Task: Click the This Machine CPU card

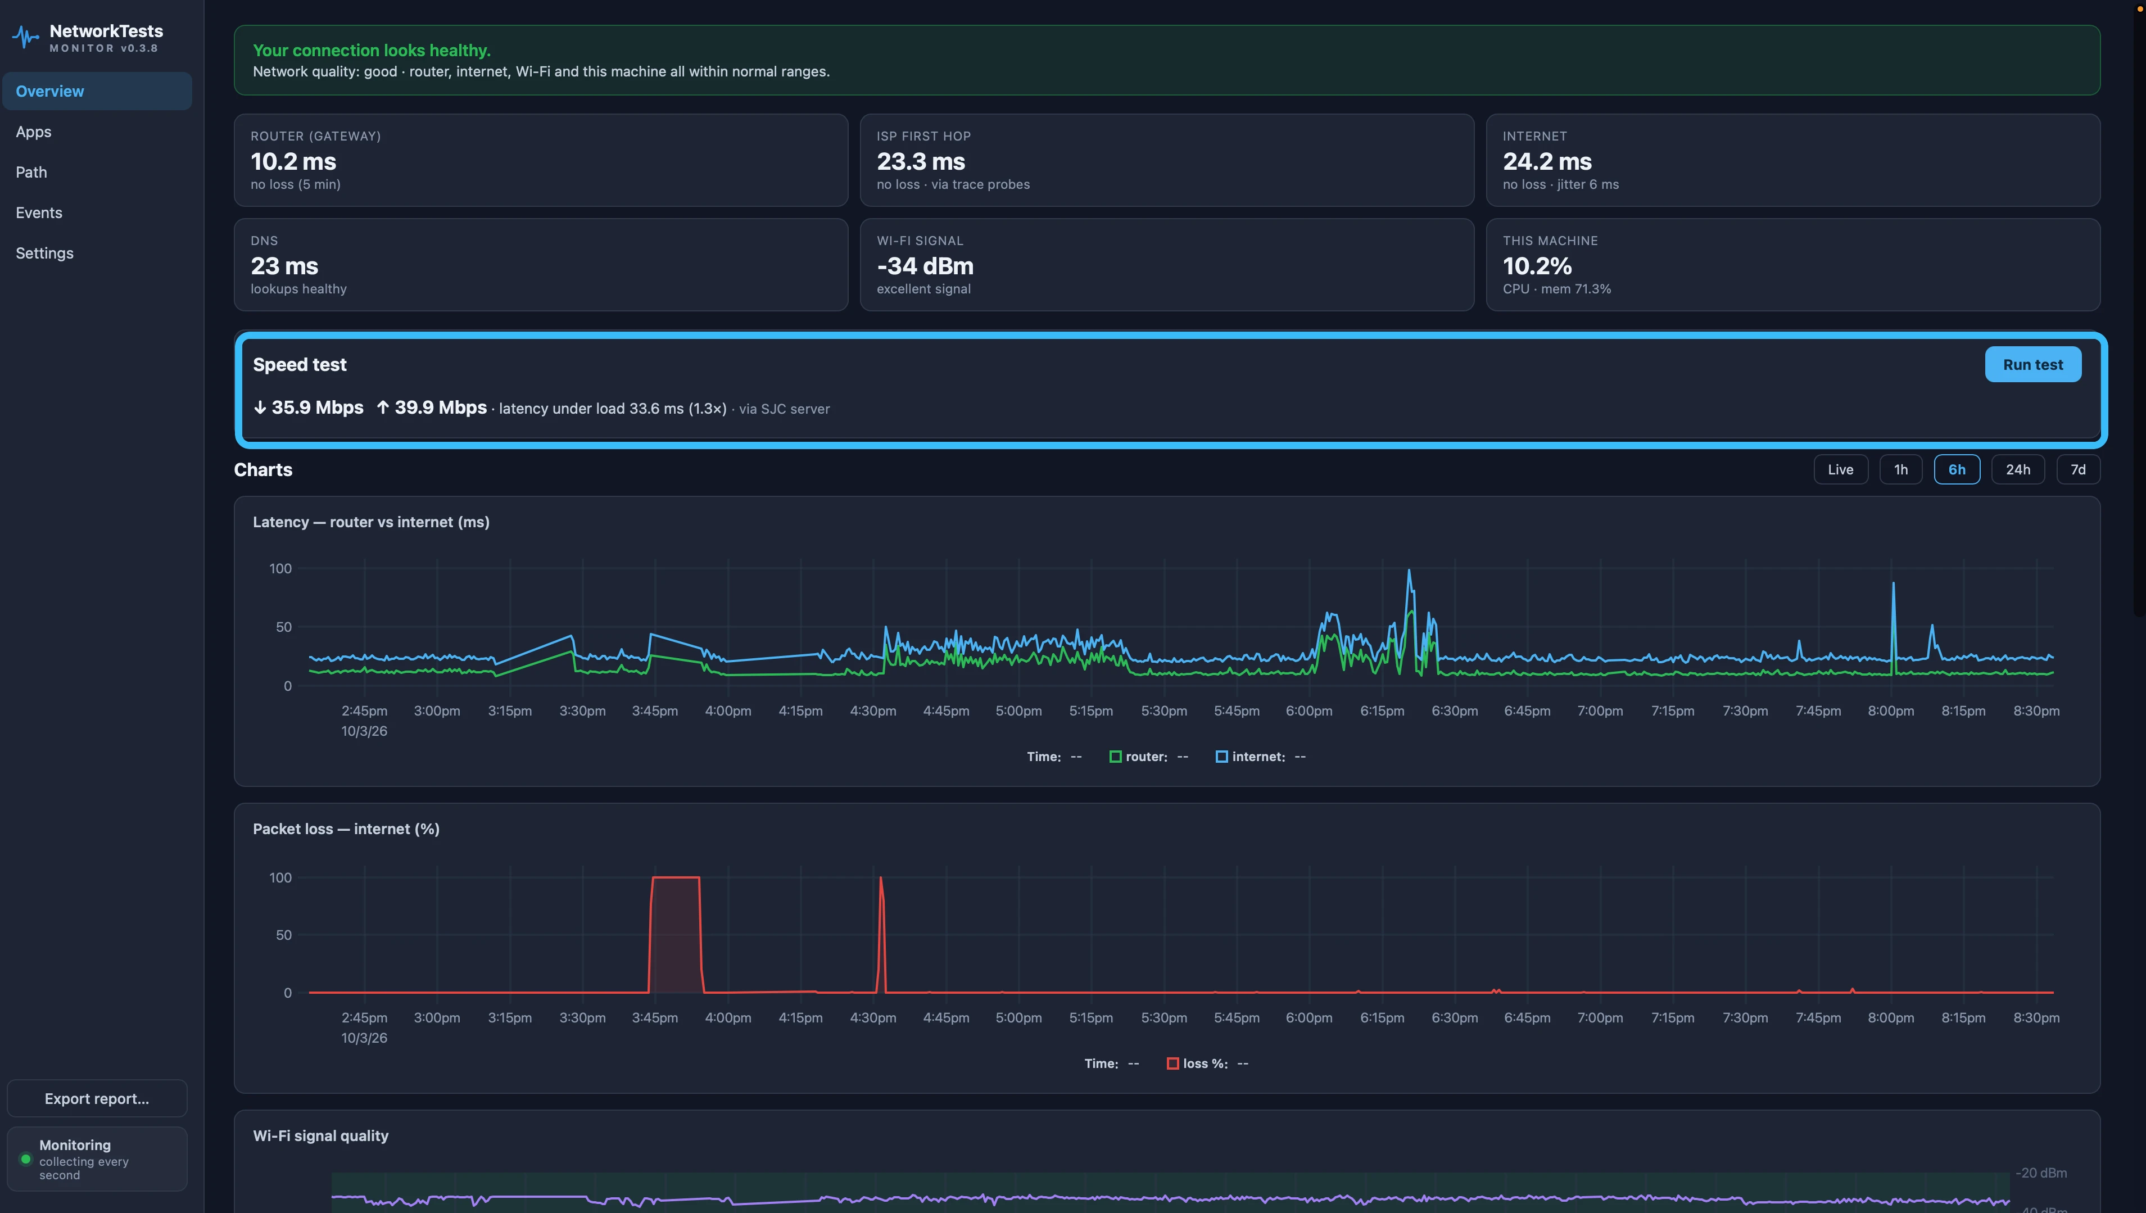Action: coord(1793,264)
